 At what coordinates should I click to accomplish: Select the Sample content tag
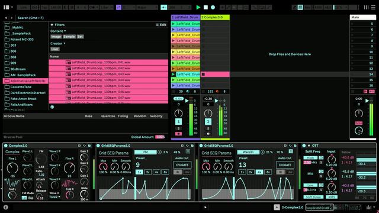point(69,37)
